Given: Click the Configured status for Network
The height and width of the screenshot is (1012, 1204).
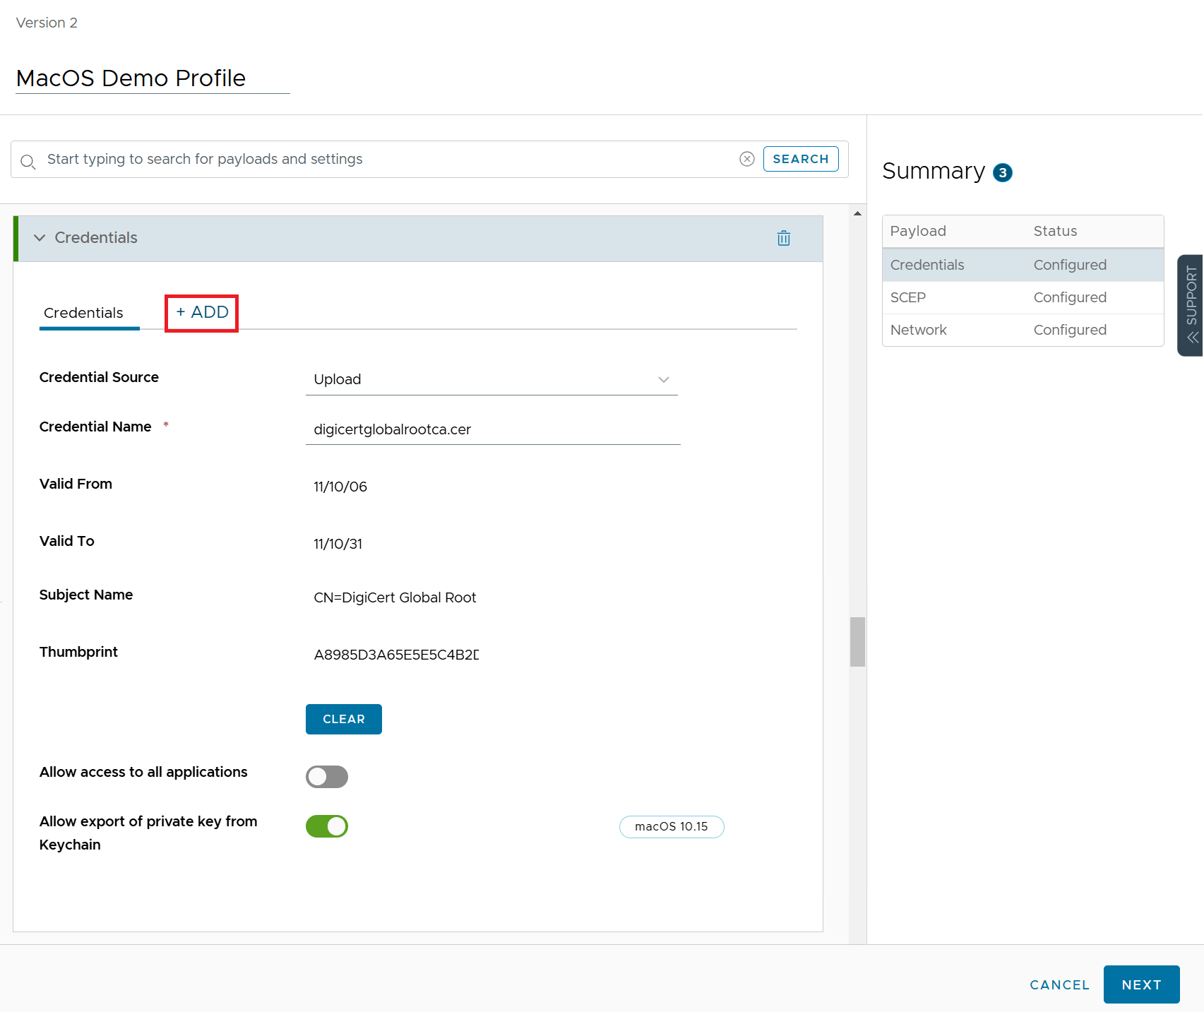Looking at the screenshot, I should (1070, 330).
